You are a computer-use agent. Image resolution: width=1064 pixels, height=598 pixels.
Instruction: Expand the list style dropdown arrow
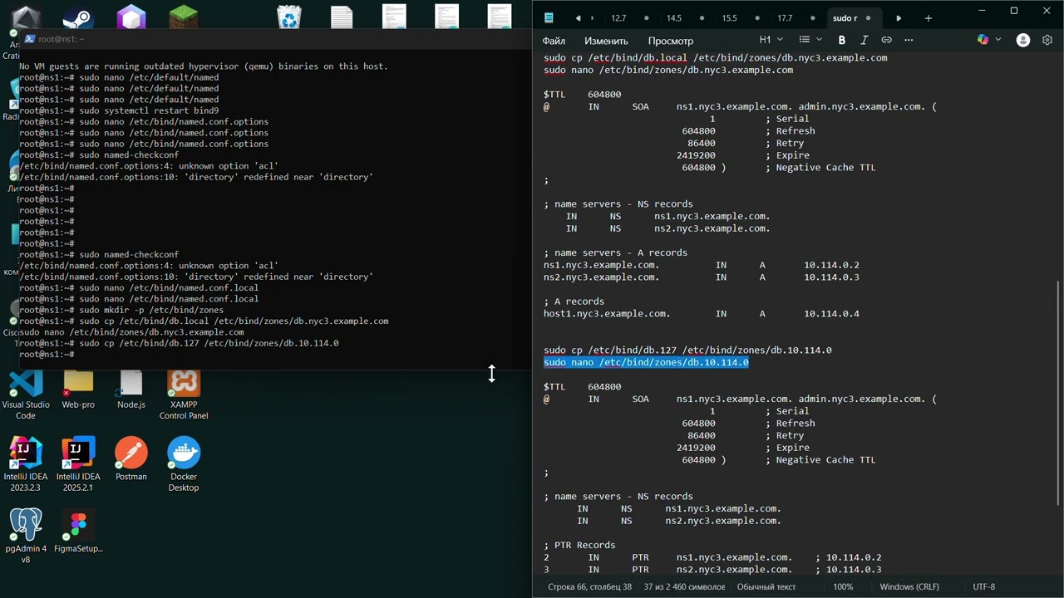click(819, 40)
